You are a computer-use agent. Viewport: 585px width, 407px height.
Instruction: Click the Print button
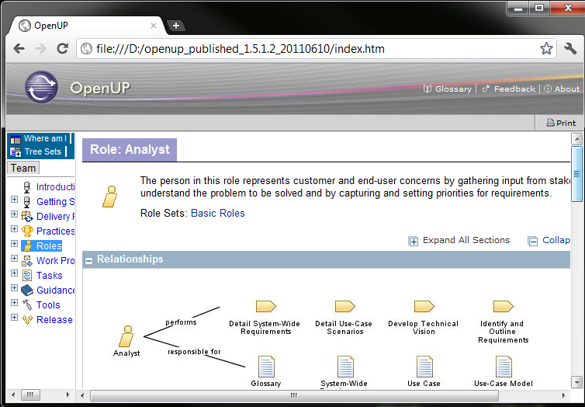[x=561, y=123]
